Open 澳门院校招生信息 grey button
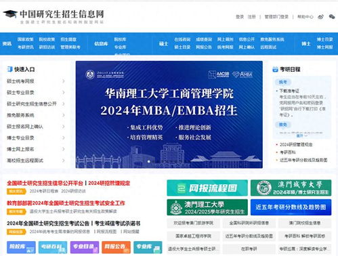Screen dimensions: 338x256 305,223
